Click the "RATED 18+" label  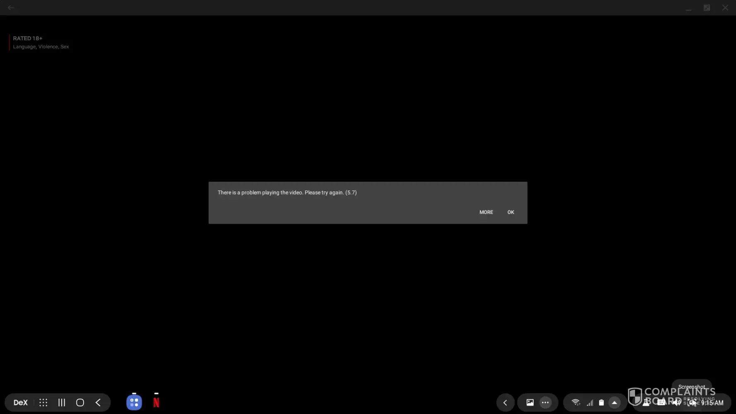pos(28,38)
